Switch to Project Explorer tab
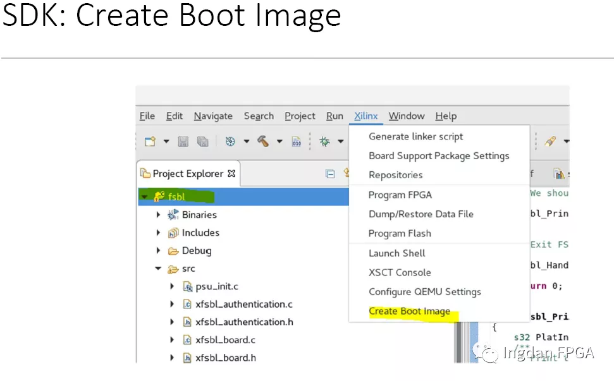 click(x=188, y=173)
